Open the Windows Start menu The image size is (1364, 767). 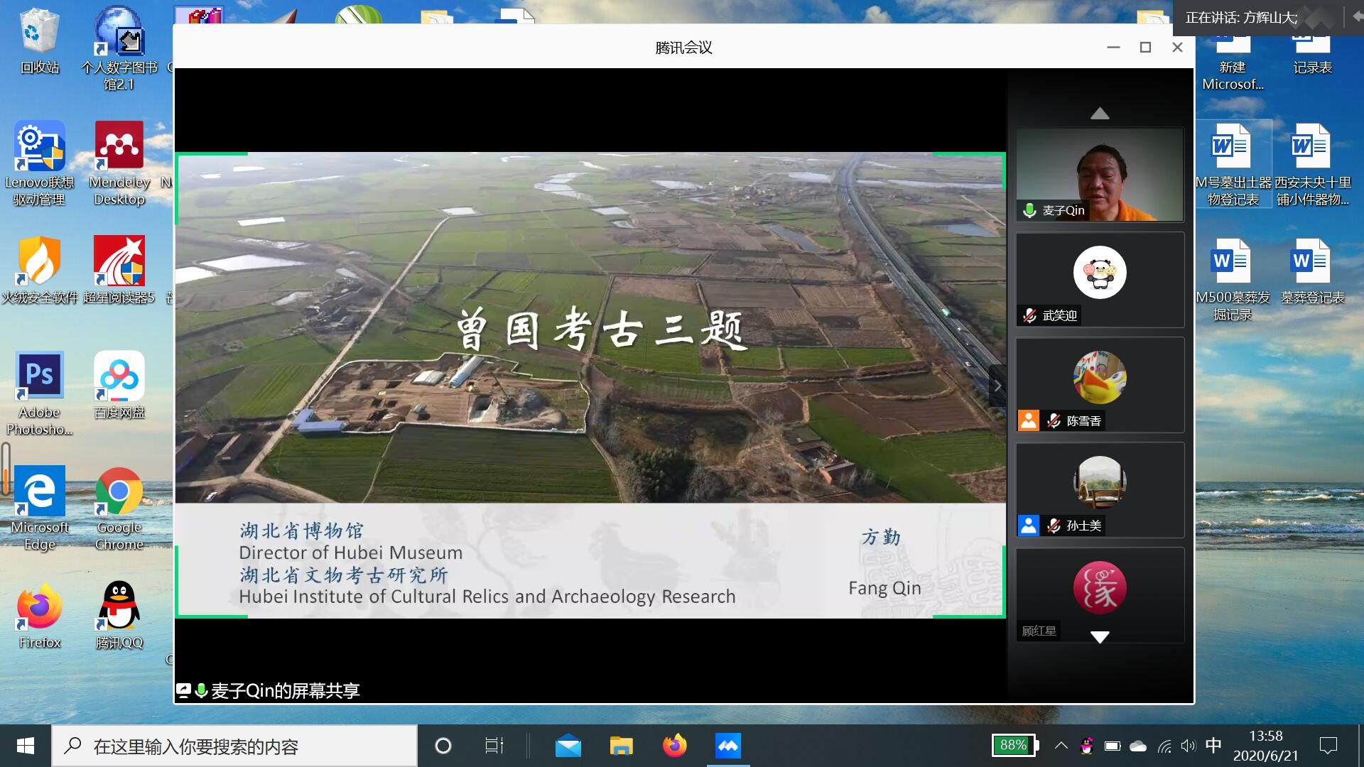pyautogui.click(x=26, y=746)
